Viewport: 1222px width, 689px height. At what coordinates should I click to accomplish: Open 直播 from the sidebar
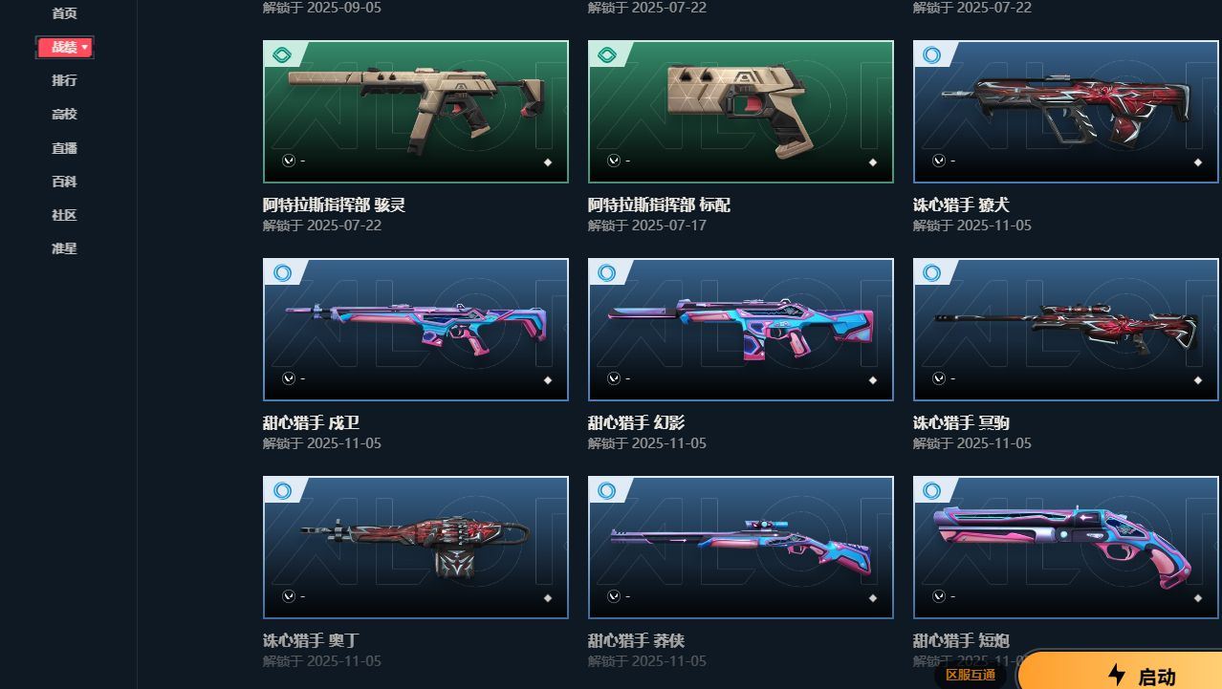(x=64, y=148)
